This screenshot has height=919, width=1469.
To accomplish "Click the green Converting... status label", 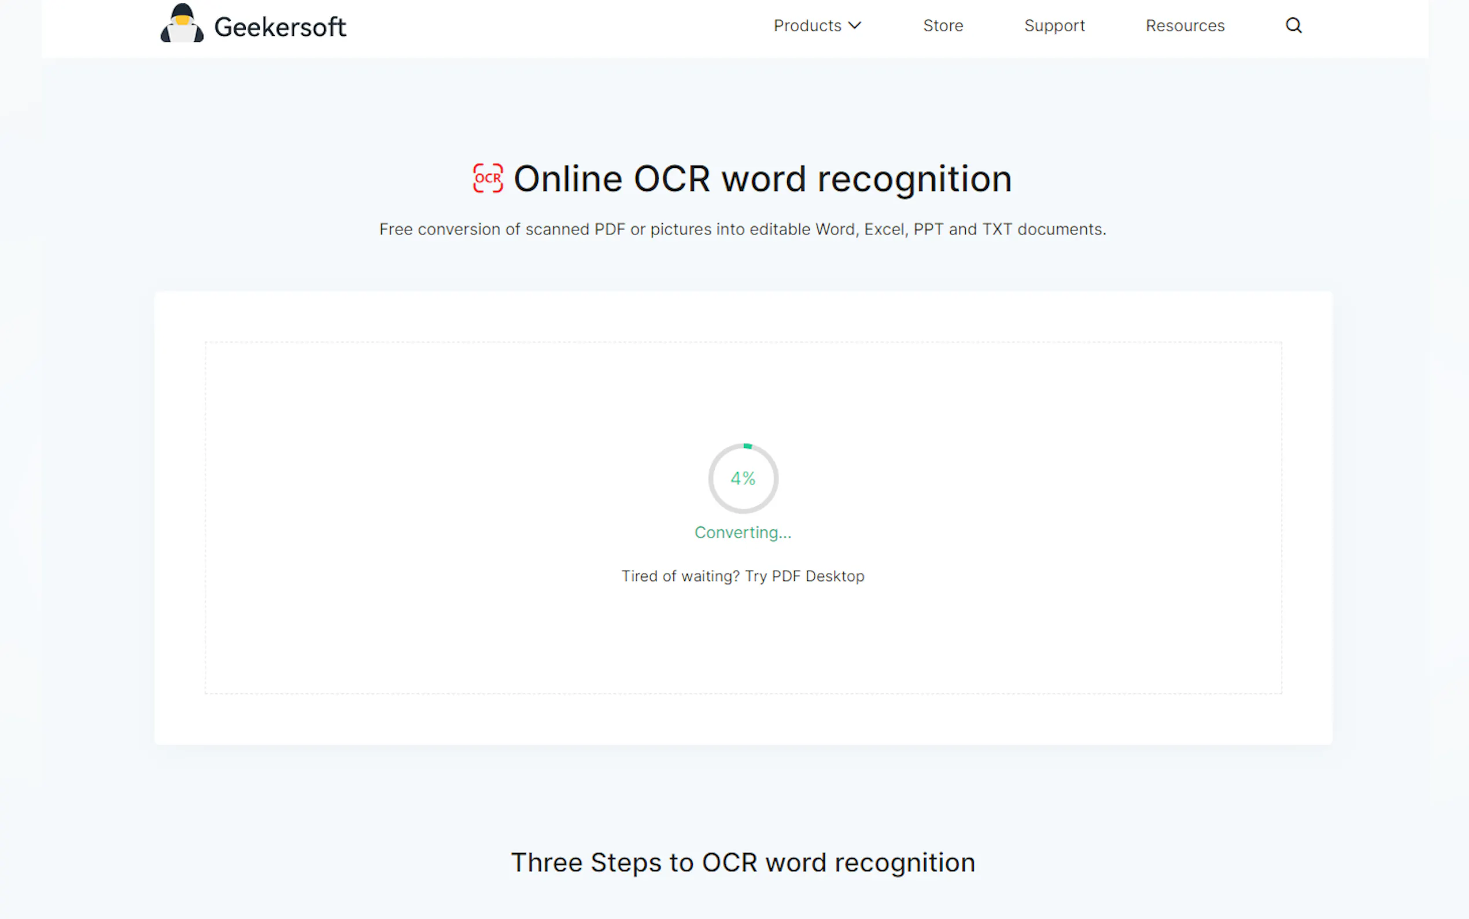I will tap(743, 532).
